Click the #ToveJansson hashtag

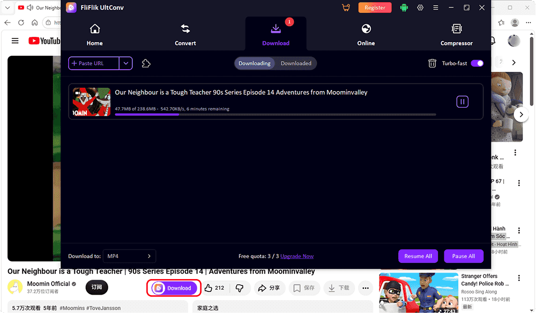click(x=103, y=308)
